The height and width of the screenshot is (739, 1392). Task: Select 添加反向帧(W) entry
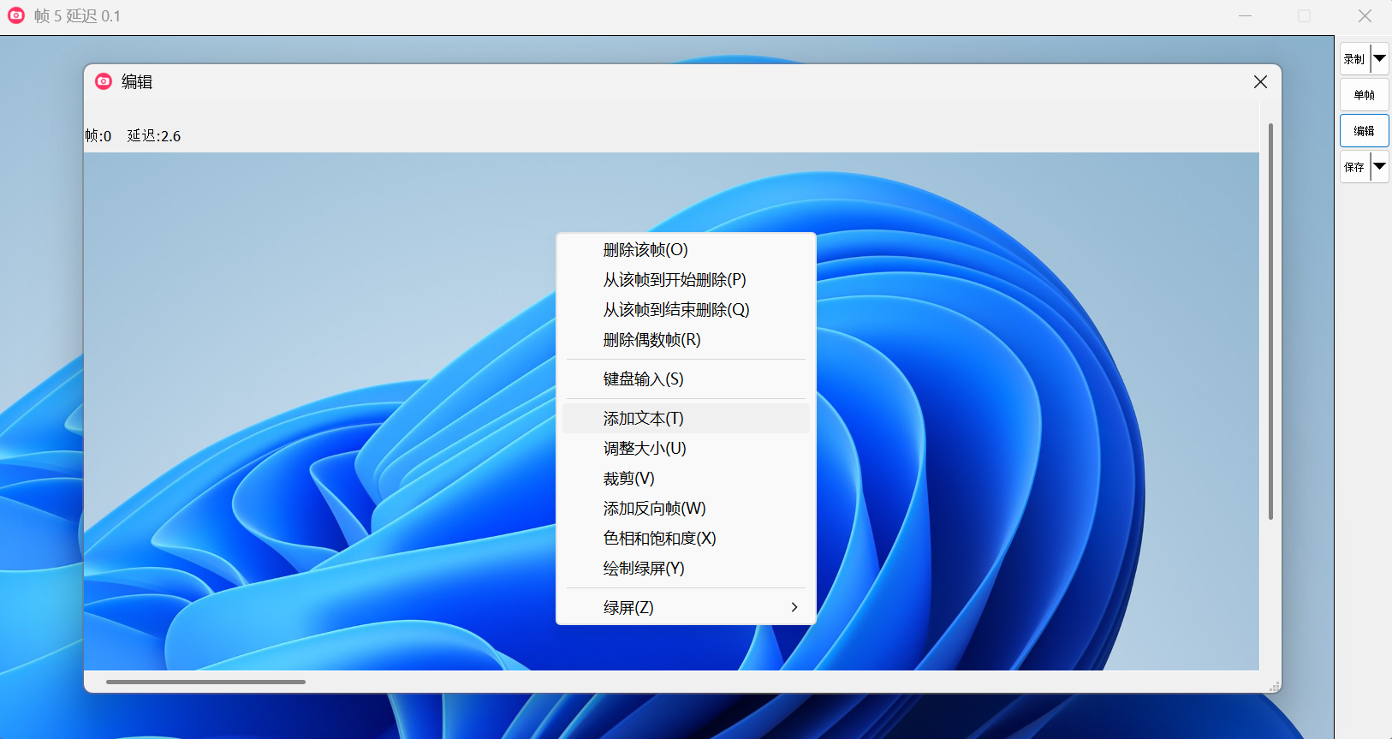(x=686, y=509)
